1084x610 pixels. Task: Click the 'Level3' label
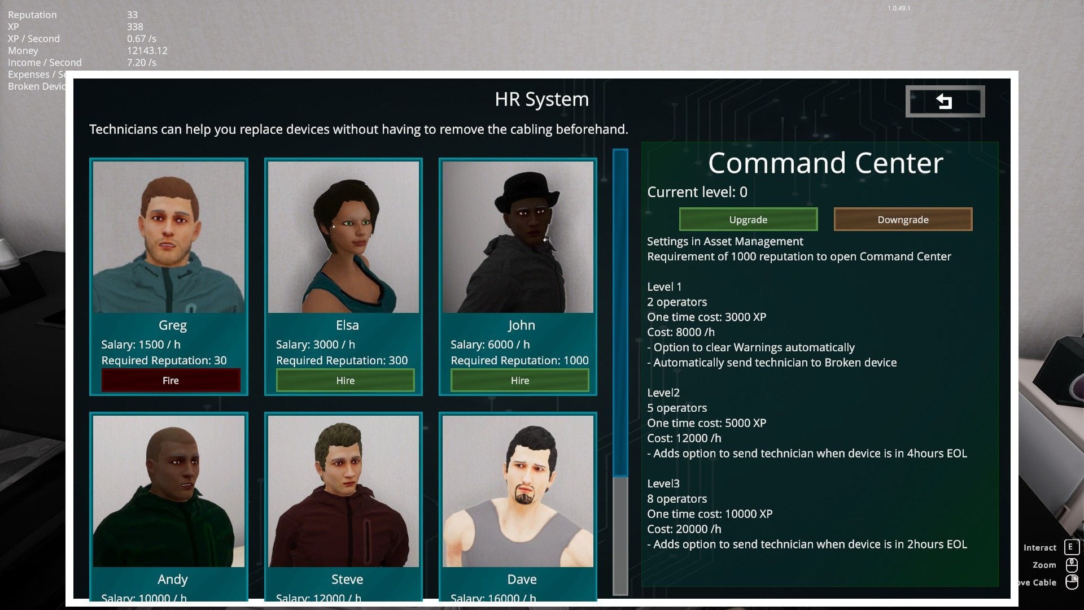click(x=663, y=483)
